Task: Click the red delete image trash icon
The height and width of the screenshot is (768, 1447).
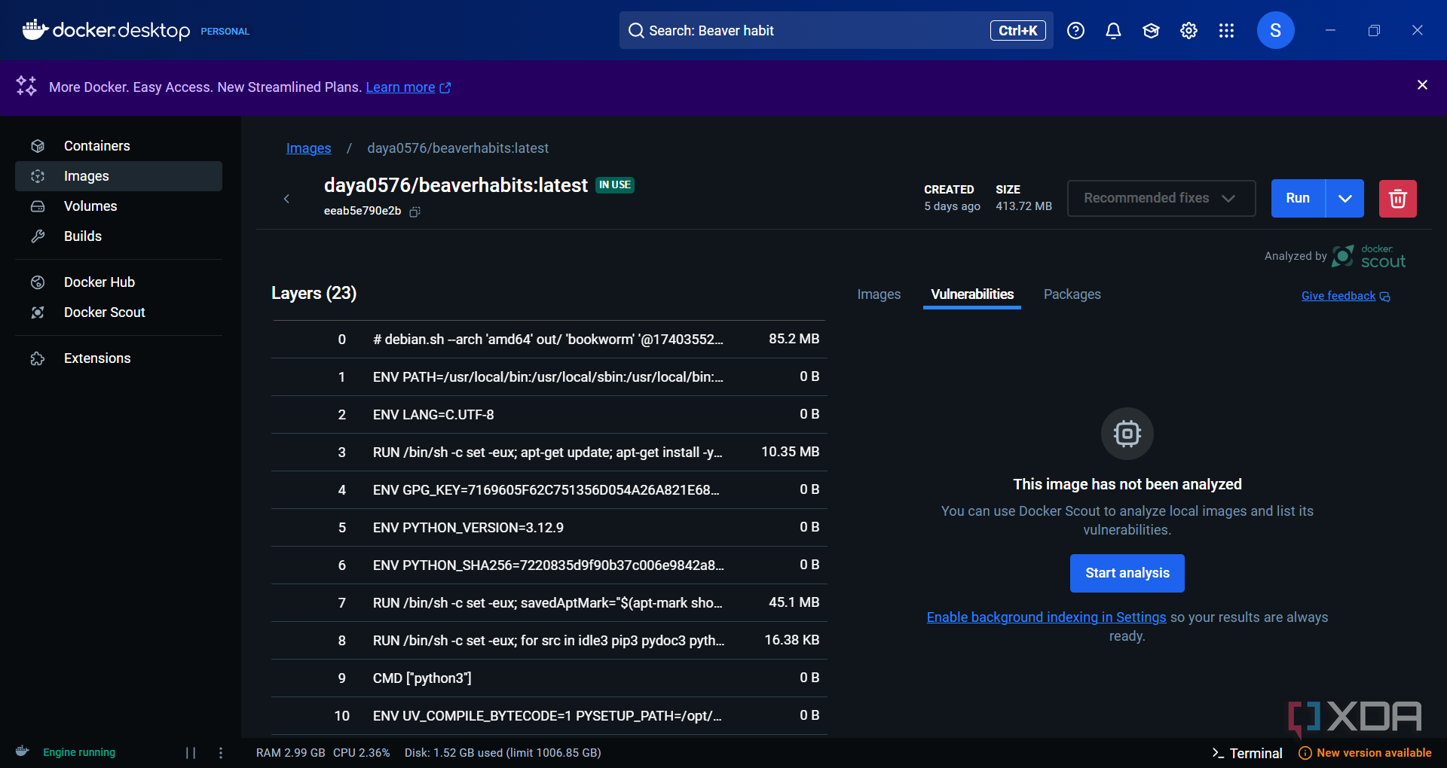Action: (x=1397, y=199)
